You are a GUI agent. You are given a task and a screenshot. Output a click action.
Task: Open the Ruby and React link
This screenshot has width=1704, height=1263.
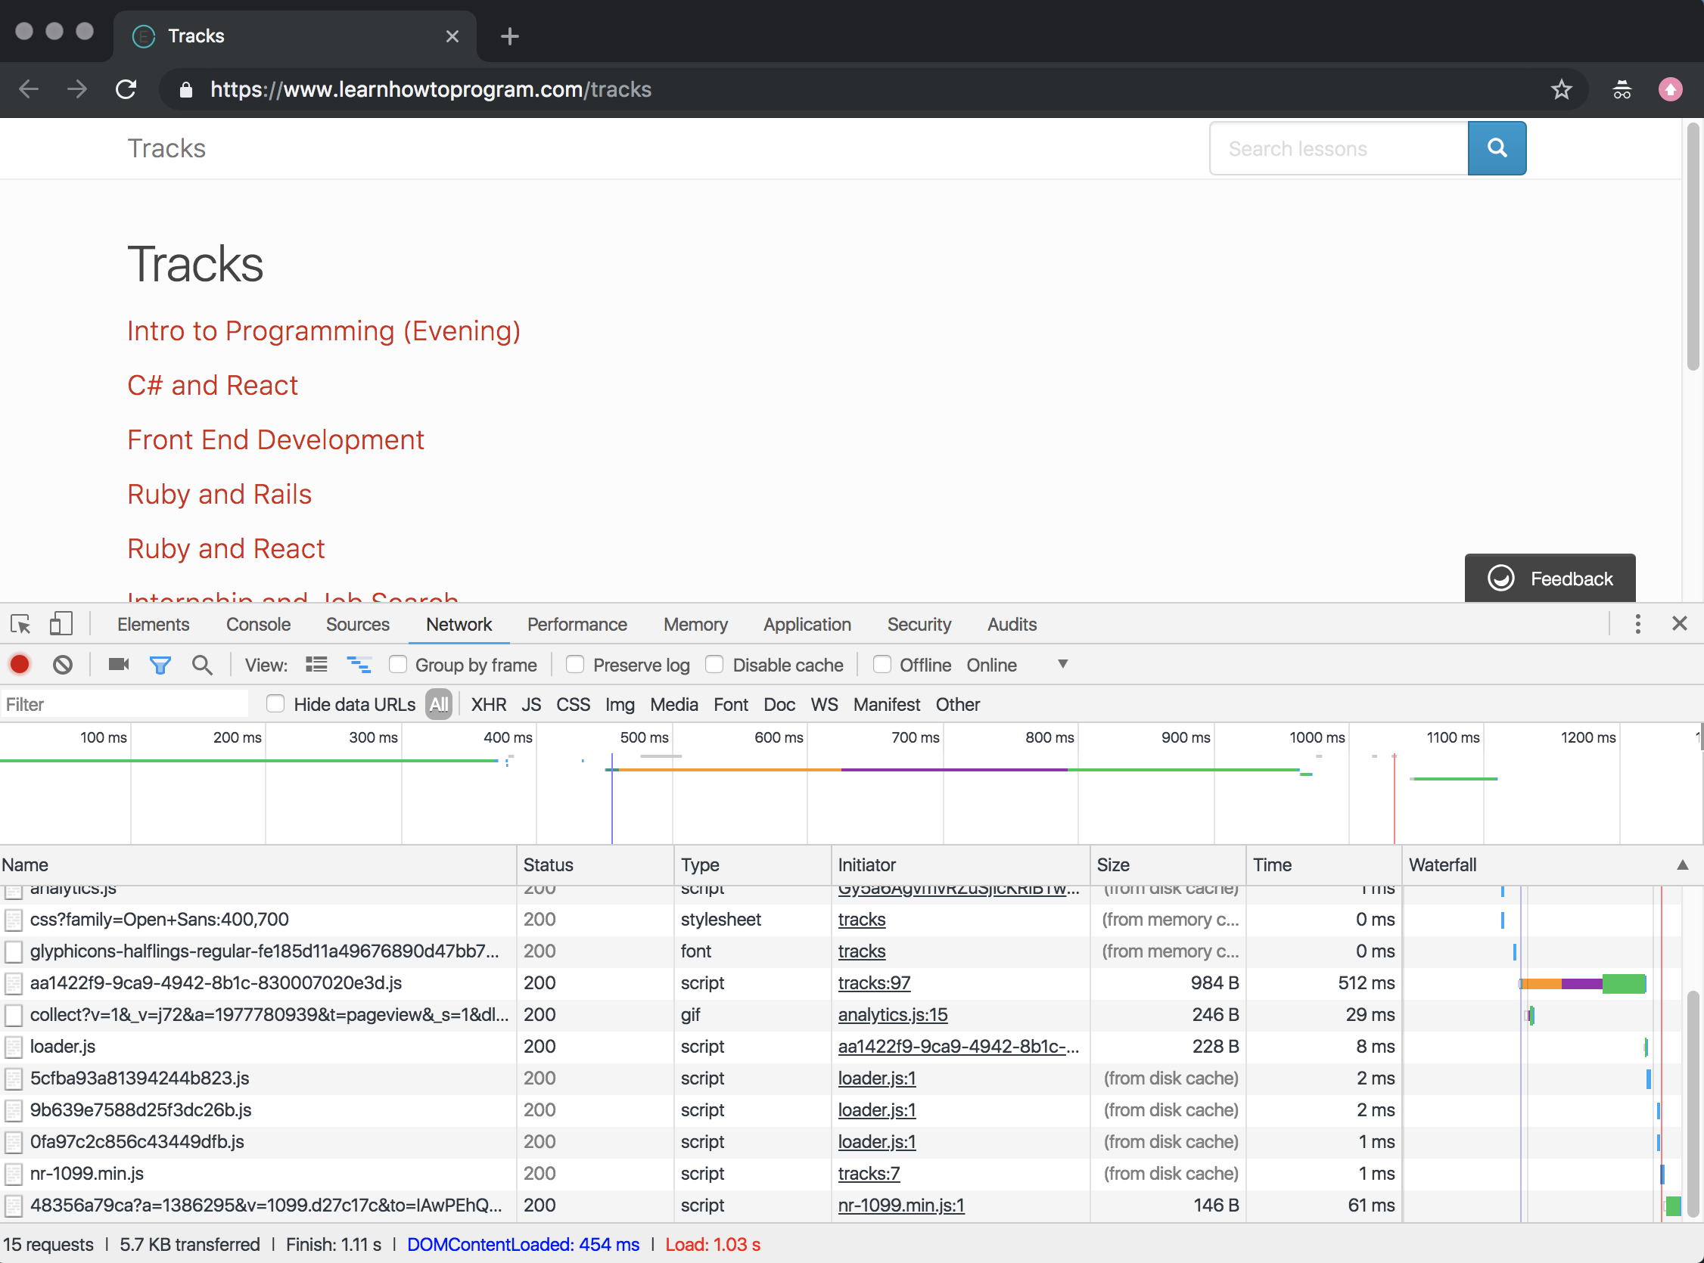coord(225,548)
